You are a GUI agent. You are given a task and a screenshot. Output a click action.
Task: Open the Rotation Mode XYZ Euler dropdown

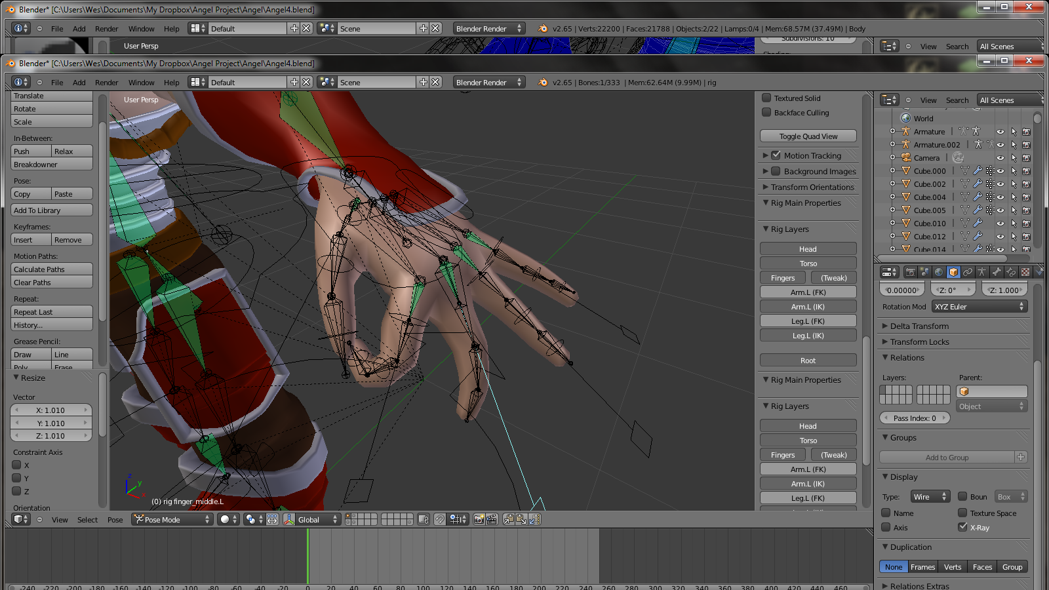(980, 307)
